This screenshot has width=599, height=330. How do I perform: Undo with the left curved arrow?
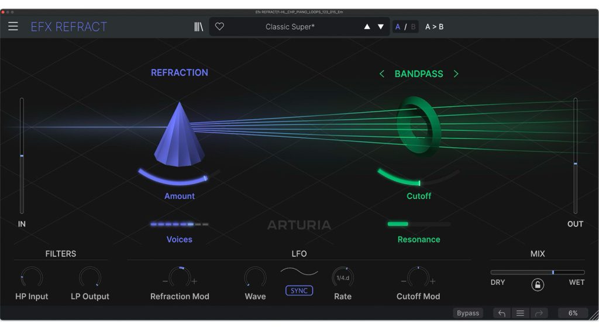point(501,313)
